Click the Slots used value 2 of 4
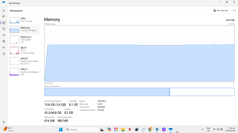The width and height of the screenshot is (238, 133). coord(100,104)
